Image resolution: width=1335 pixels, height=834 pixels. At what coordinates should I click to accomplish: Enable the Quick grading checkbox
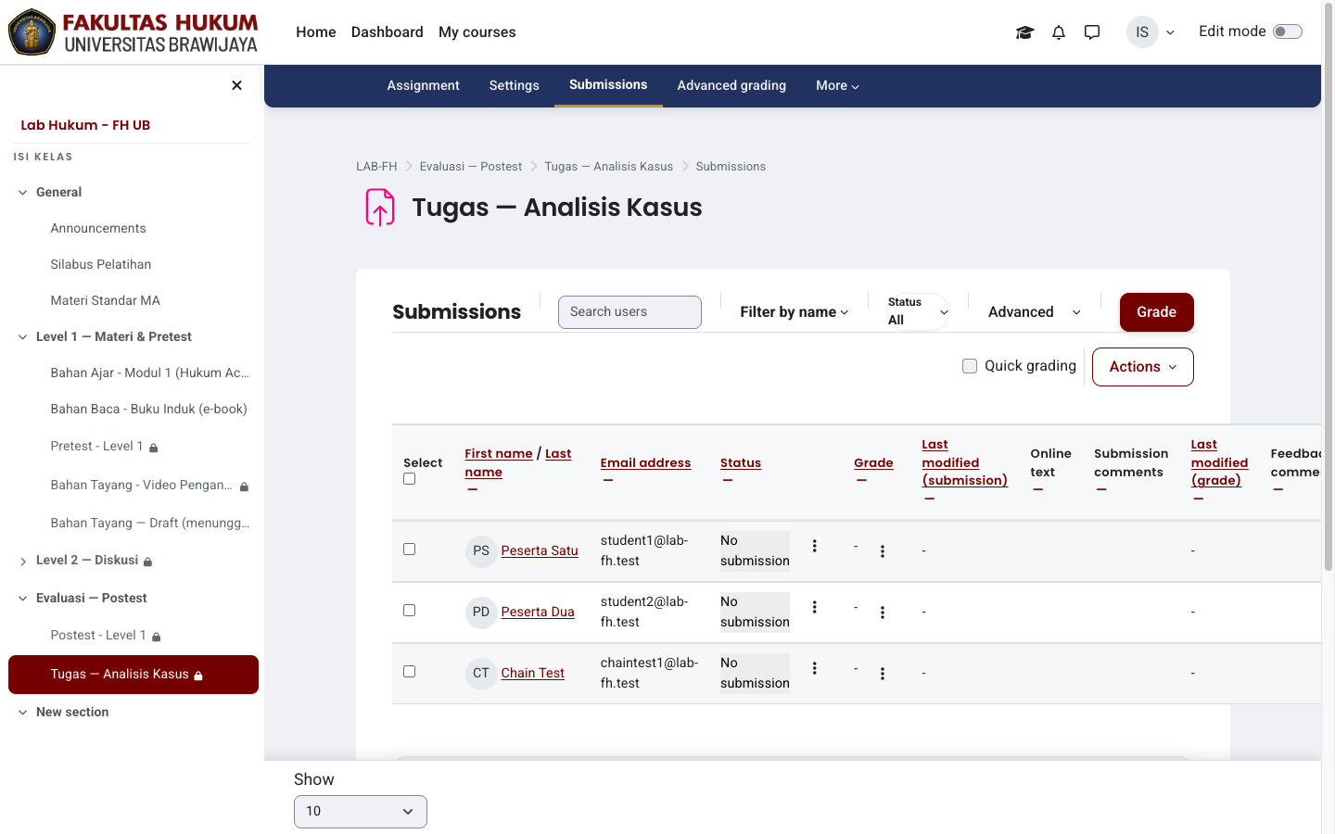click(x=970, y=366)
